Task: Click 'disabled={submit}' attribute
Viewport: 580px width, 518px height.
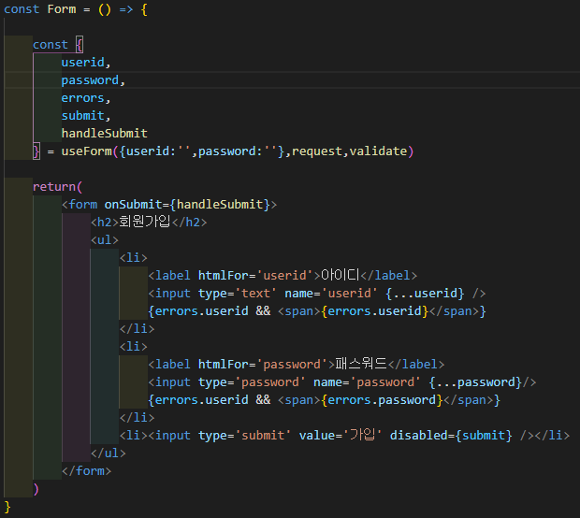Action: click(x=451, y=435)
